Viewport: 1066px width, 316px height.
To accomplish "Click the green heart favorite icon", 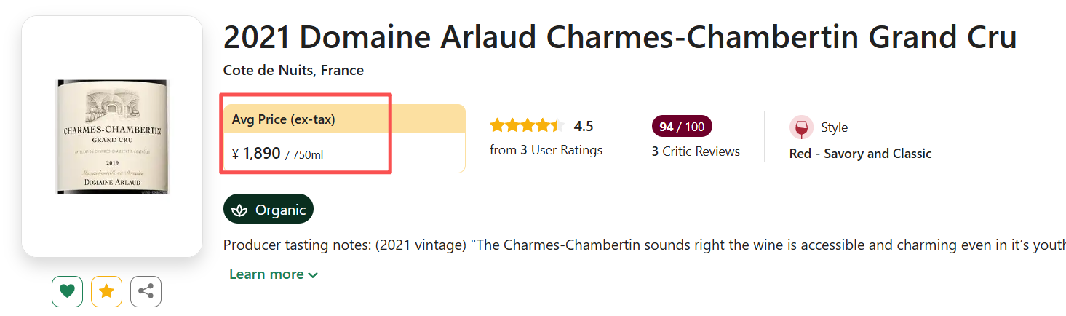I will (67, 292).
